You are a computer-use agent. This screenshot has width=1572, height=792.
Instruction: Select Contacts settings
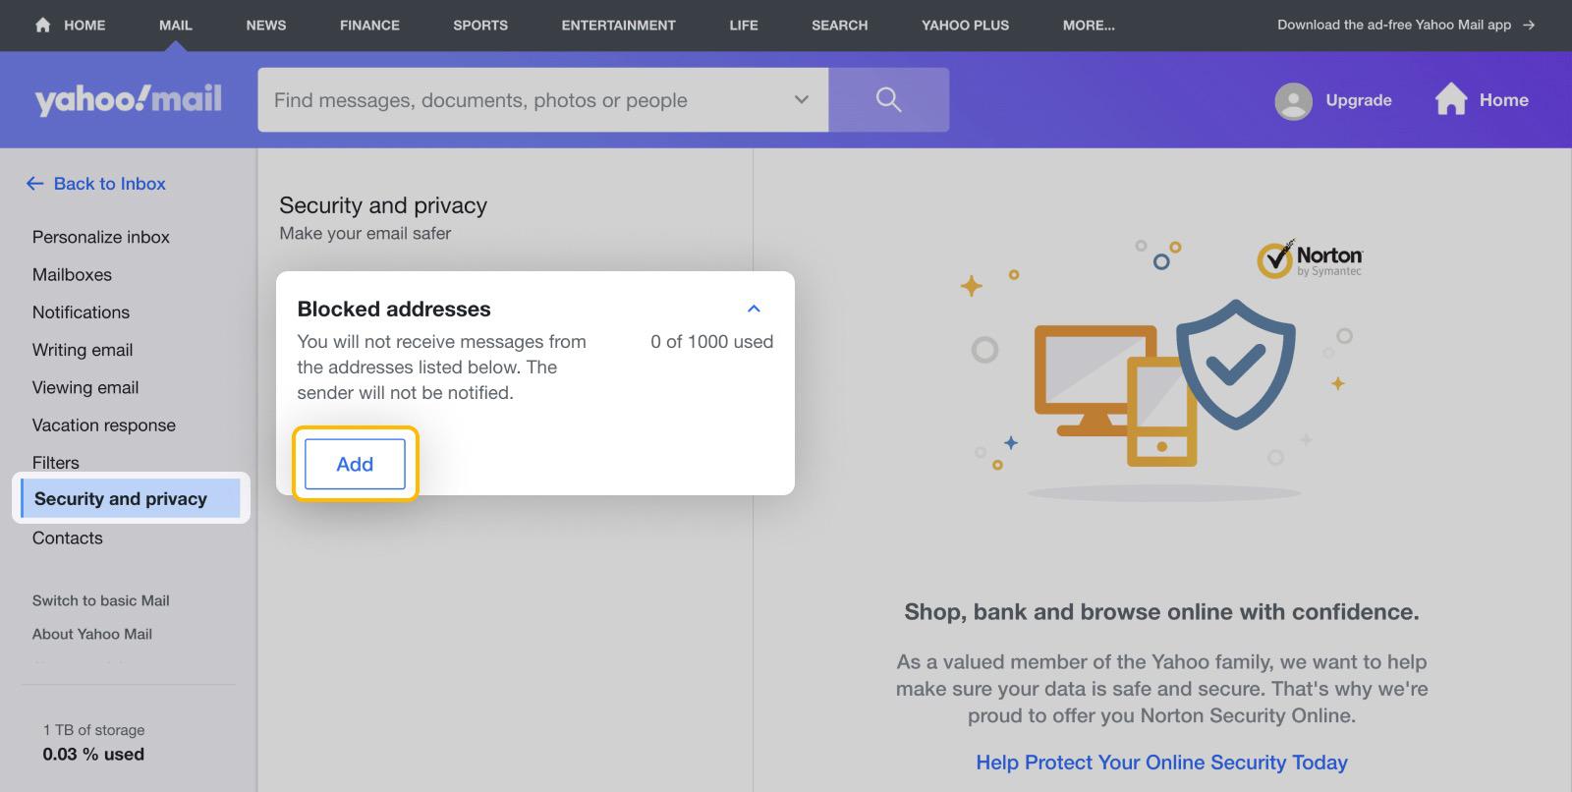coord(67,537)
